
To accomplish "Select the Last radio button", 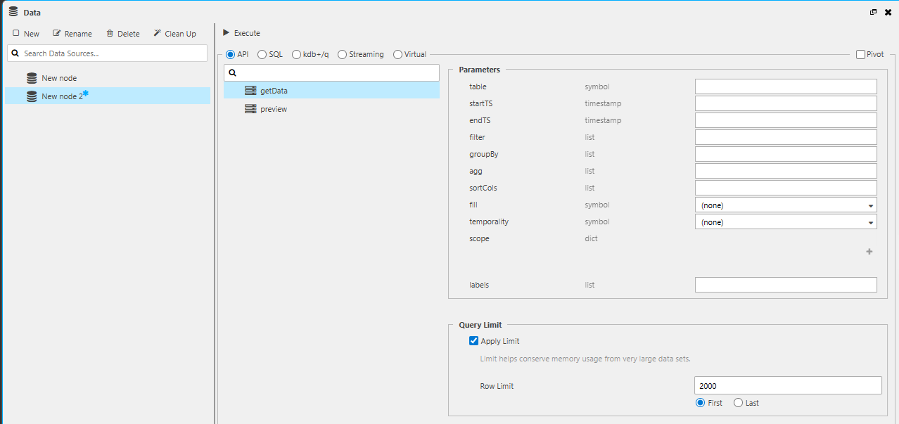I will click(738, 403).
